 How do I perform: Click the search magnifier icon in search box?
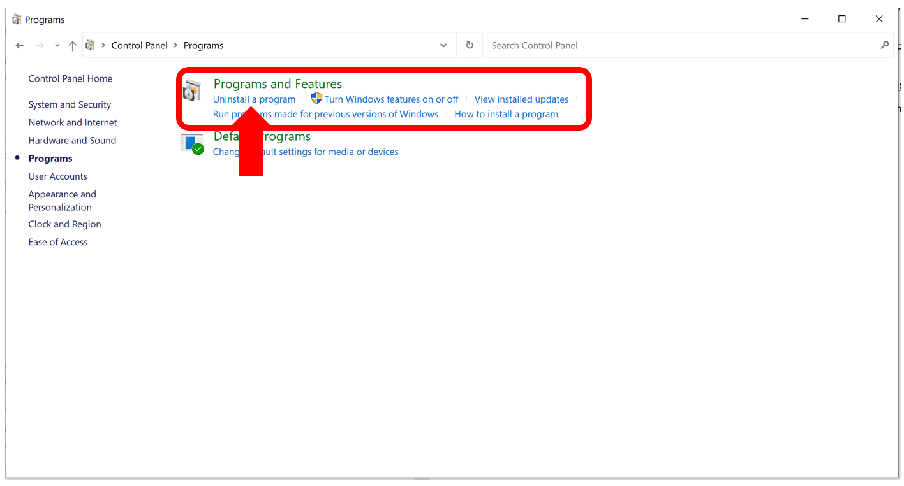coord(885,45)
